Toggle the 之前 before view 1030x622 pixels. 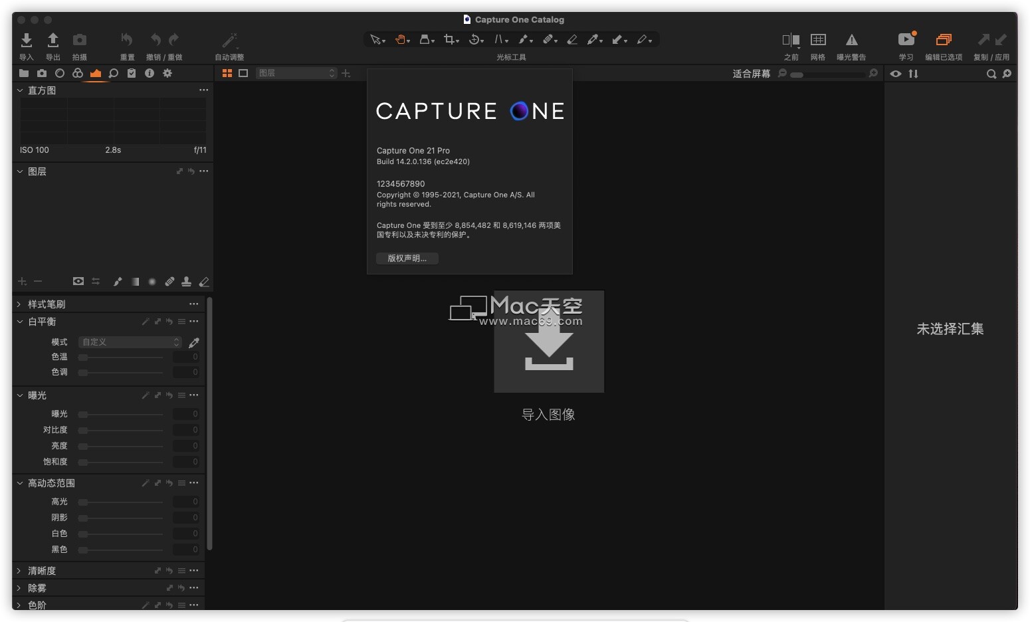pos(791,40)
